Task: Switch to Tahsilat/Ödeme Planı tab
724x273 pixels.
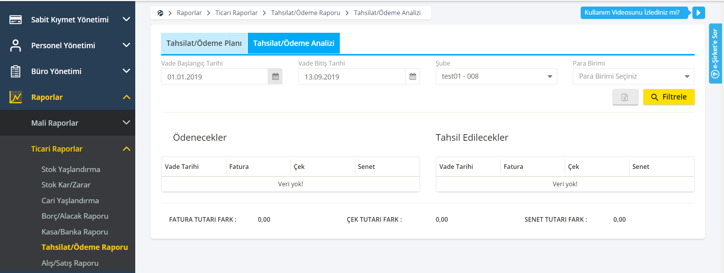Action: [x=204, y=43]
